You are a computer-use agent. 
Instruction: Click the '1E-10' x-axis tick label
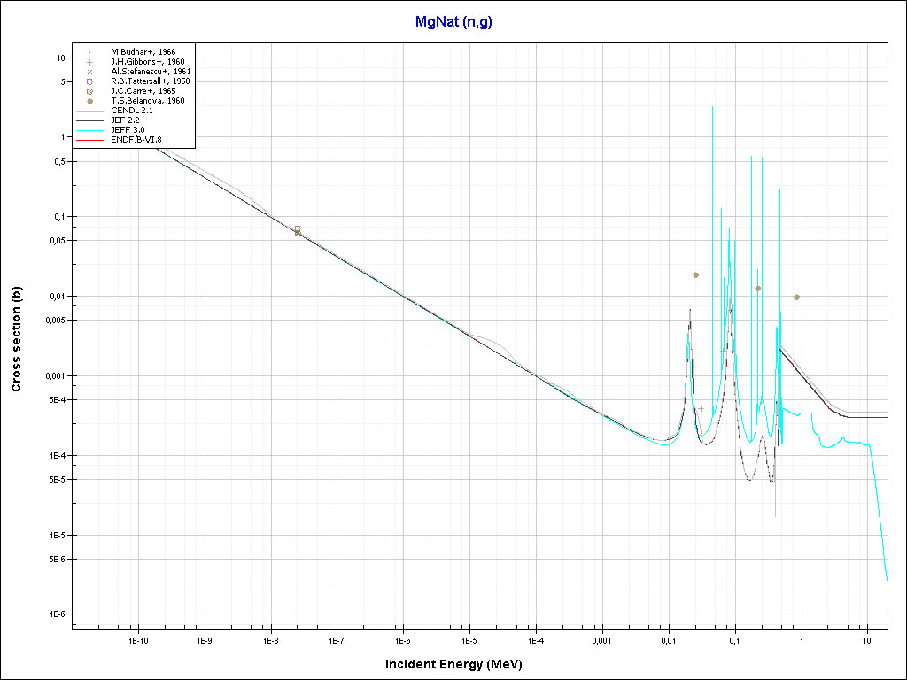(138, 639)
